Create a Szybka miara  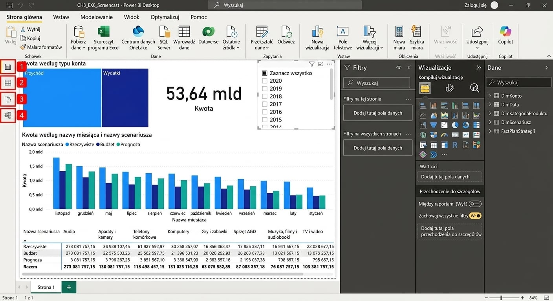click(x=417, y=38)
